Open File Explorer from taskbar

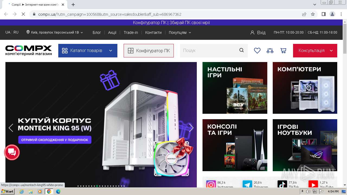[x=31, y=191]
